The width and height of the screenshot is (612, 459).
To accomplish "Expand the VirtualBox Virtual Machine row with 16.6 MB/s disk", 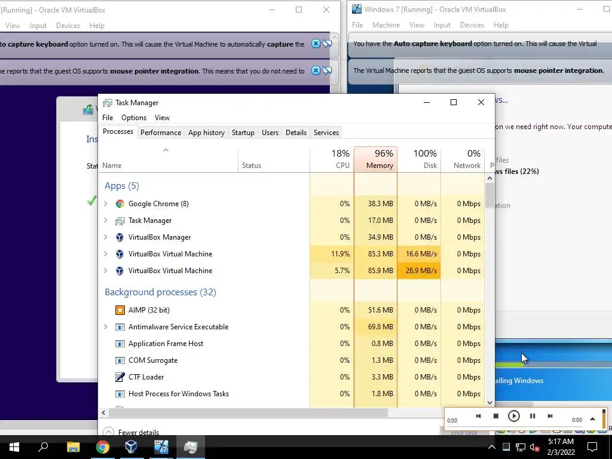I will (105, 254).
